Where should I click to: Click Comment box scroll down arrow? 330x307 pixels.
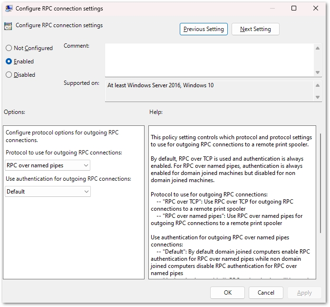[318, 72]
